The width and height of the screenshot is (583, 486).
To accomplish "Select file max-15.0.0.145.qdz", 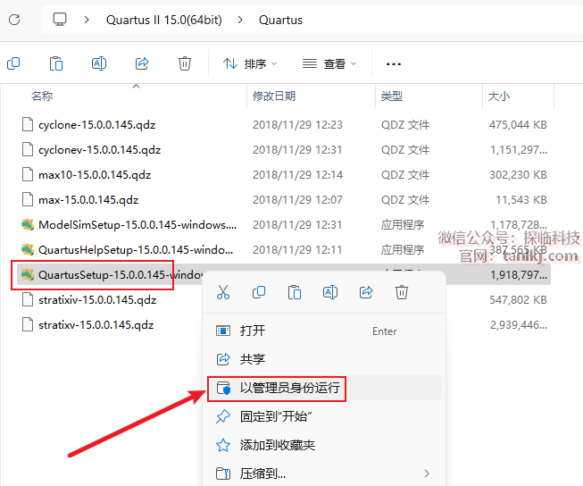I will point(88,200).
